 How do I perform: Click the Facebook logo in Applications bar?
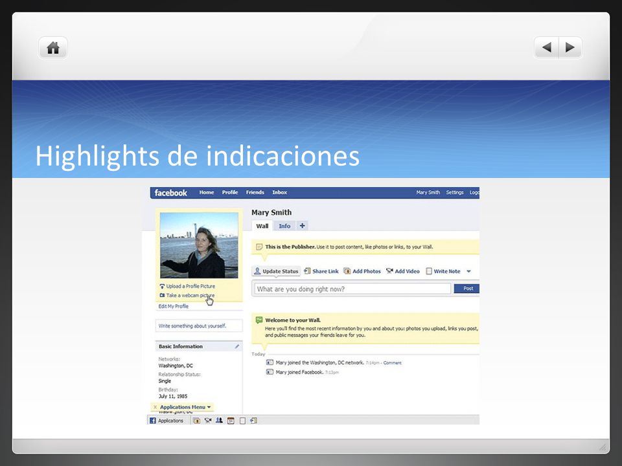point(153,421)
